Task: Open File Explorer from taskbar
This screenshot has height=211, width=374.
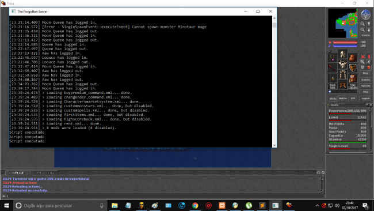Action: (115, 205)
